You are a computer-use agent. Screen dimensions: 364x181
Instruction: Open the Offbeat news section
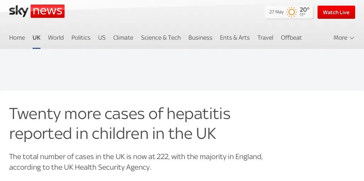291,38
